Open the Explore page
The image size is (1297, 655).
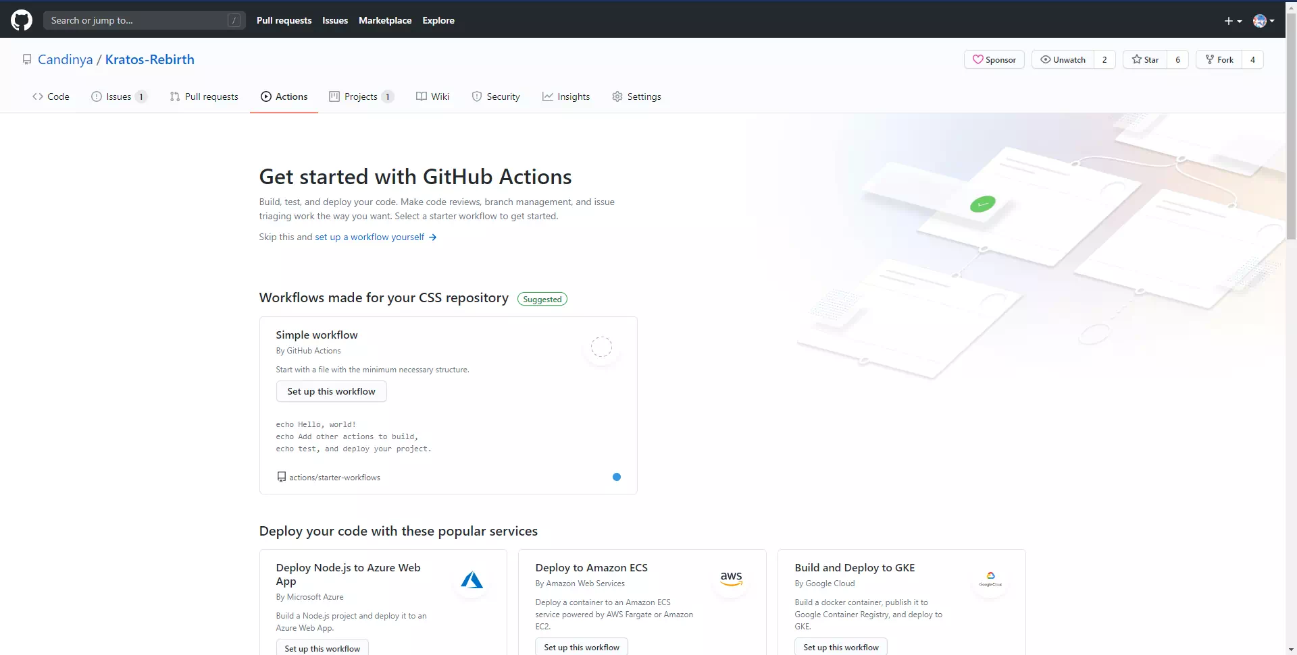438,20
